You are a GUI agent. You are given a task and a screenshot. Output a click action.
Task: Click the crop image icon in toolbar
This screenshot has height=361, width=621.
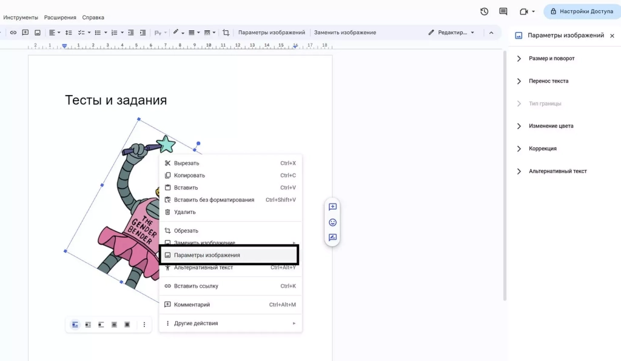pos(226,33)
